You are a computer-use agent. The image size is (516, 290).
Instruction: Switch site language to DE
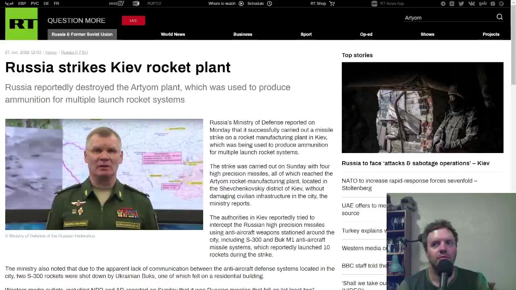46,4
